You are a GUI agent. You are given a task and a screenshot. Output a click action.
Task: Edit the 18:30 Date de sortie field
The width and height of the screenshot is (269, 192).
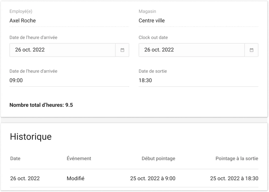tap(198, 81)
